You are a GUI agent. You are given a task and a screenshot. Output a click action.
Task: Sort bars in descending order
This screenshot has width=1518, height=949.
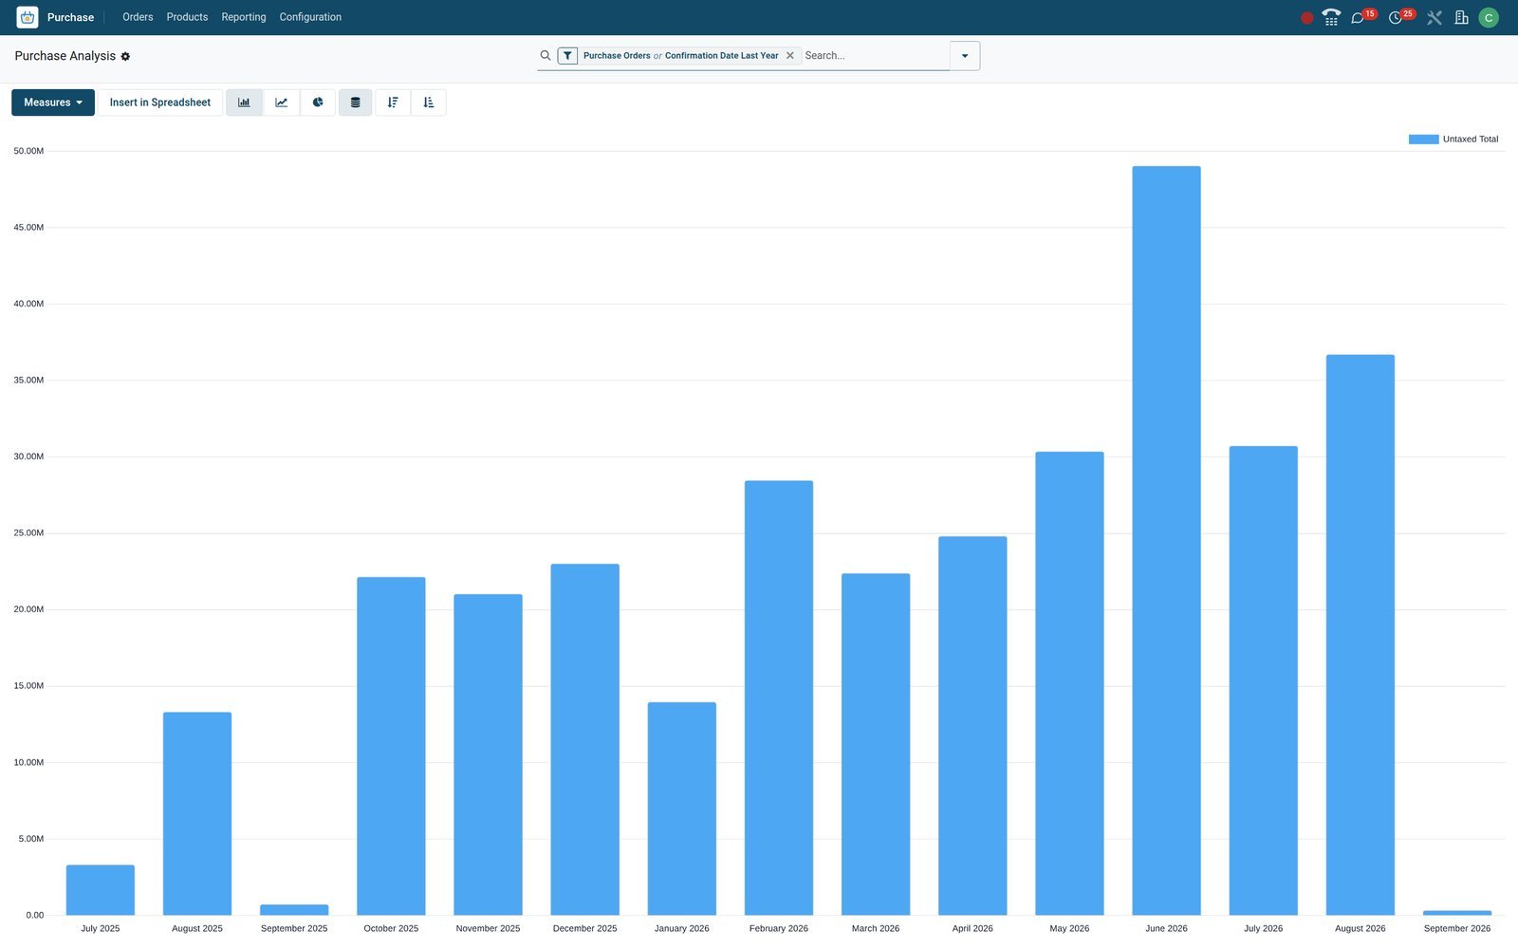pos(393,102)
